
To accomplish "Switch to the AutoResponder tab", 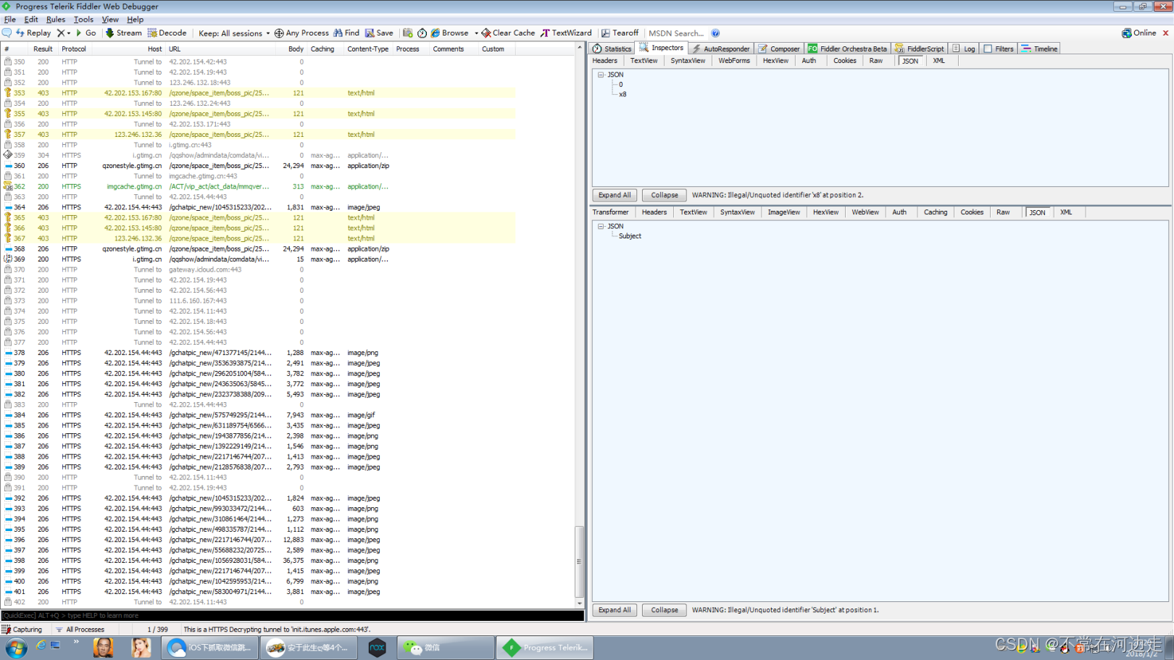I will pyautogui.click(x=721, y=49).
